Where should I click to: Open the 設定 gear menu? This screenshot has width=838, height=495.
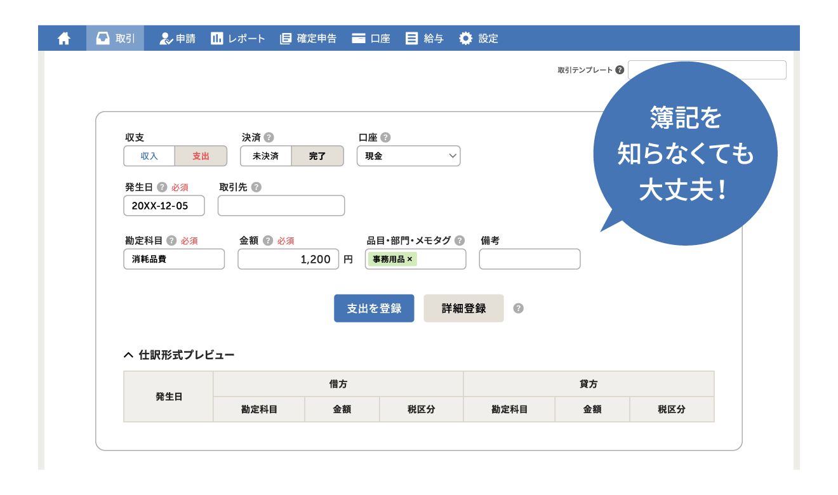click(x=479, y=39)
